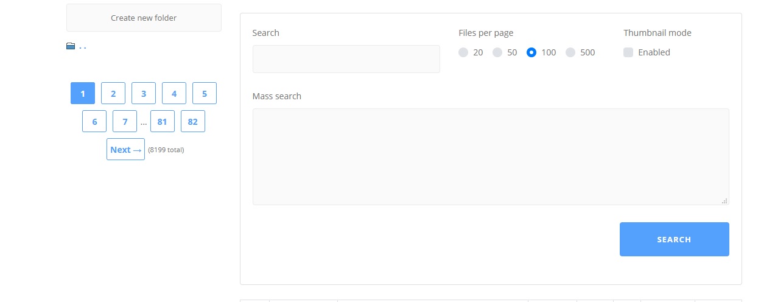This screenshot has width=761, height=302.
Task: Click the Create new folder button
Action: click(144, 18)
